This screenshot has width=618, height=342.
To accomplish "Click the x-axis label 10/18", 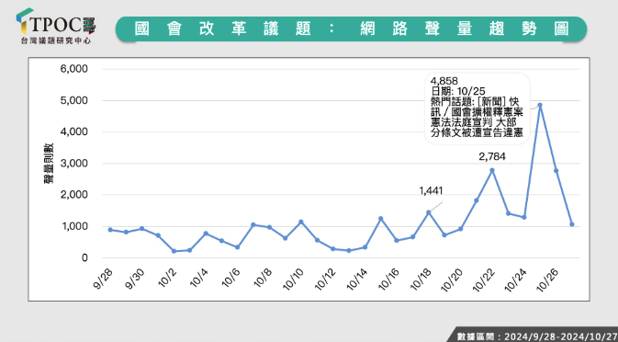I will click(x=421, y=279).
